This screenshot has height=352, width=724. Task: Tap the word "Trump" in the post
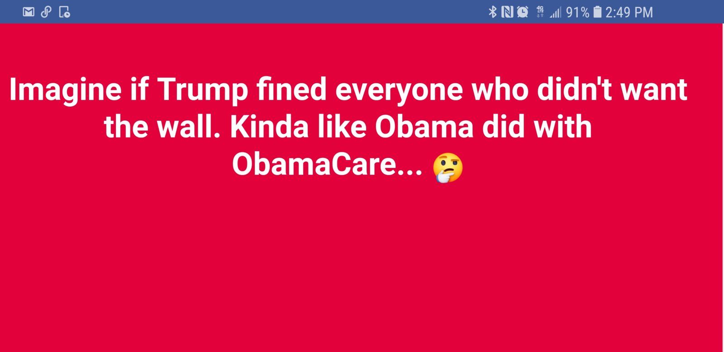click(x=203, y=90)
